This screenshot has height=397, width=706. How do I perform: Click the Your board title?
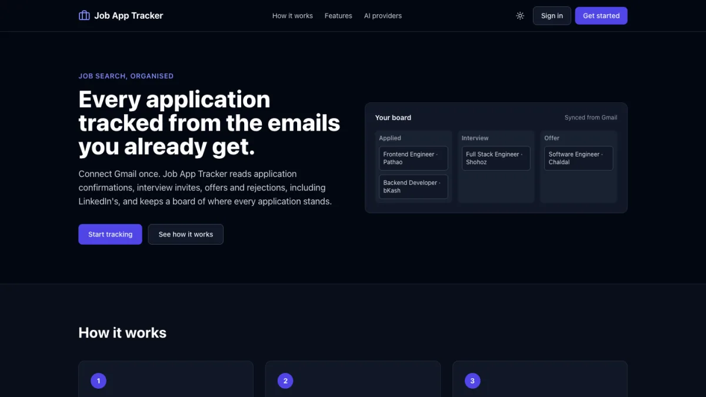point(393,118)
